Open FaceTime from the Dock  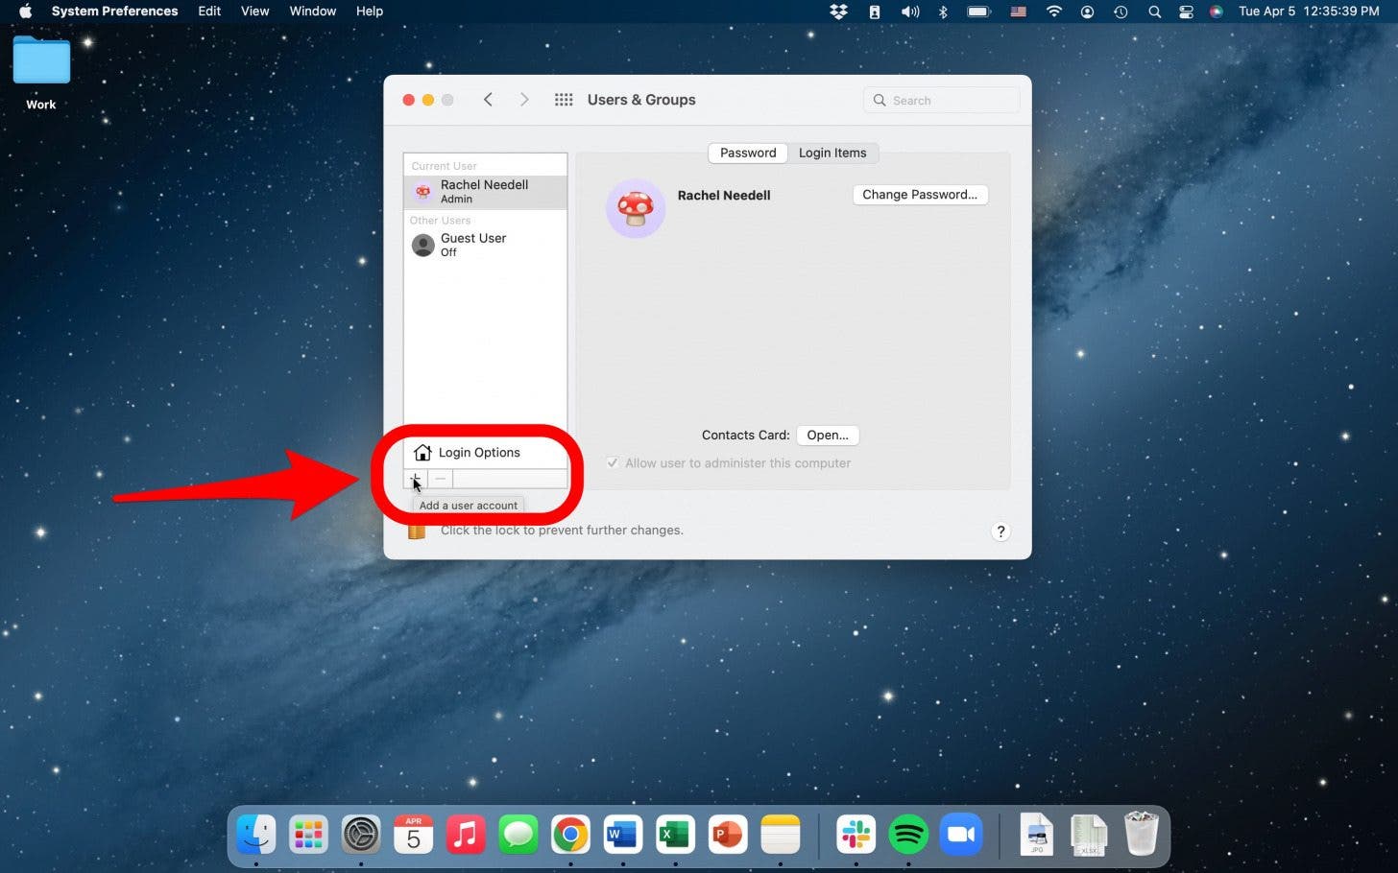(x=961, y=835)
